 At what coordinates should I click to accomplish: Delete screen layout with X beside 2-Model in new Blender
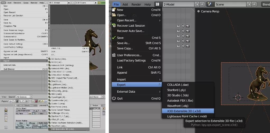[202, 4]
